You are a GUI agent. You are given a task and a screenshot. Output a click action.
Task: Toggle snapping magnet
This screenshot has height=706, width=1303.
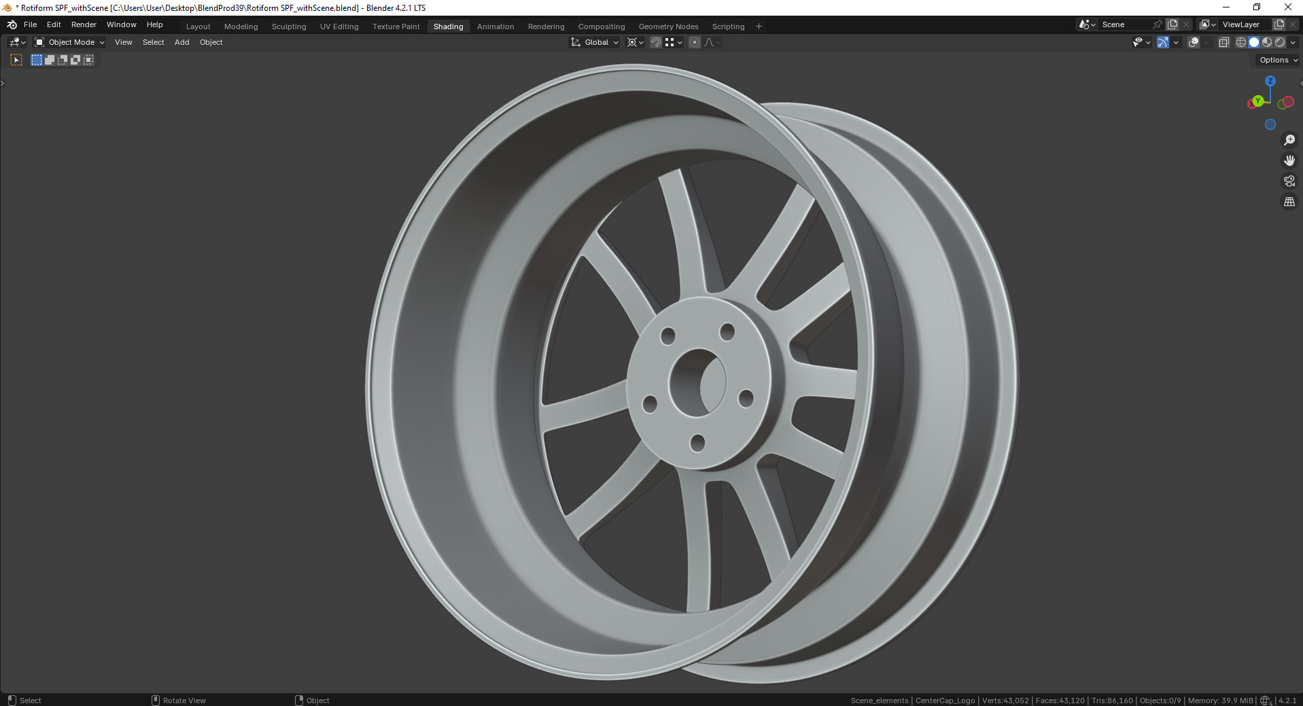655,42
